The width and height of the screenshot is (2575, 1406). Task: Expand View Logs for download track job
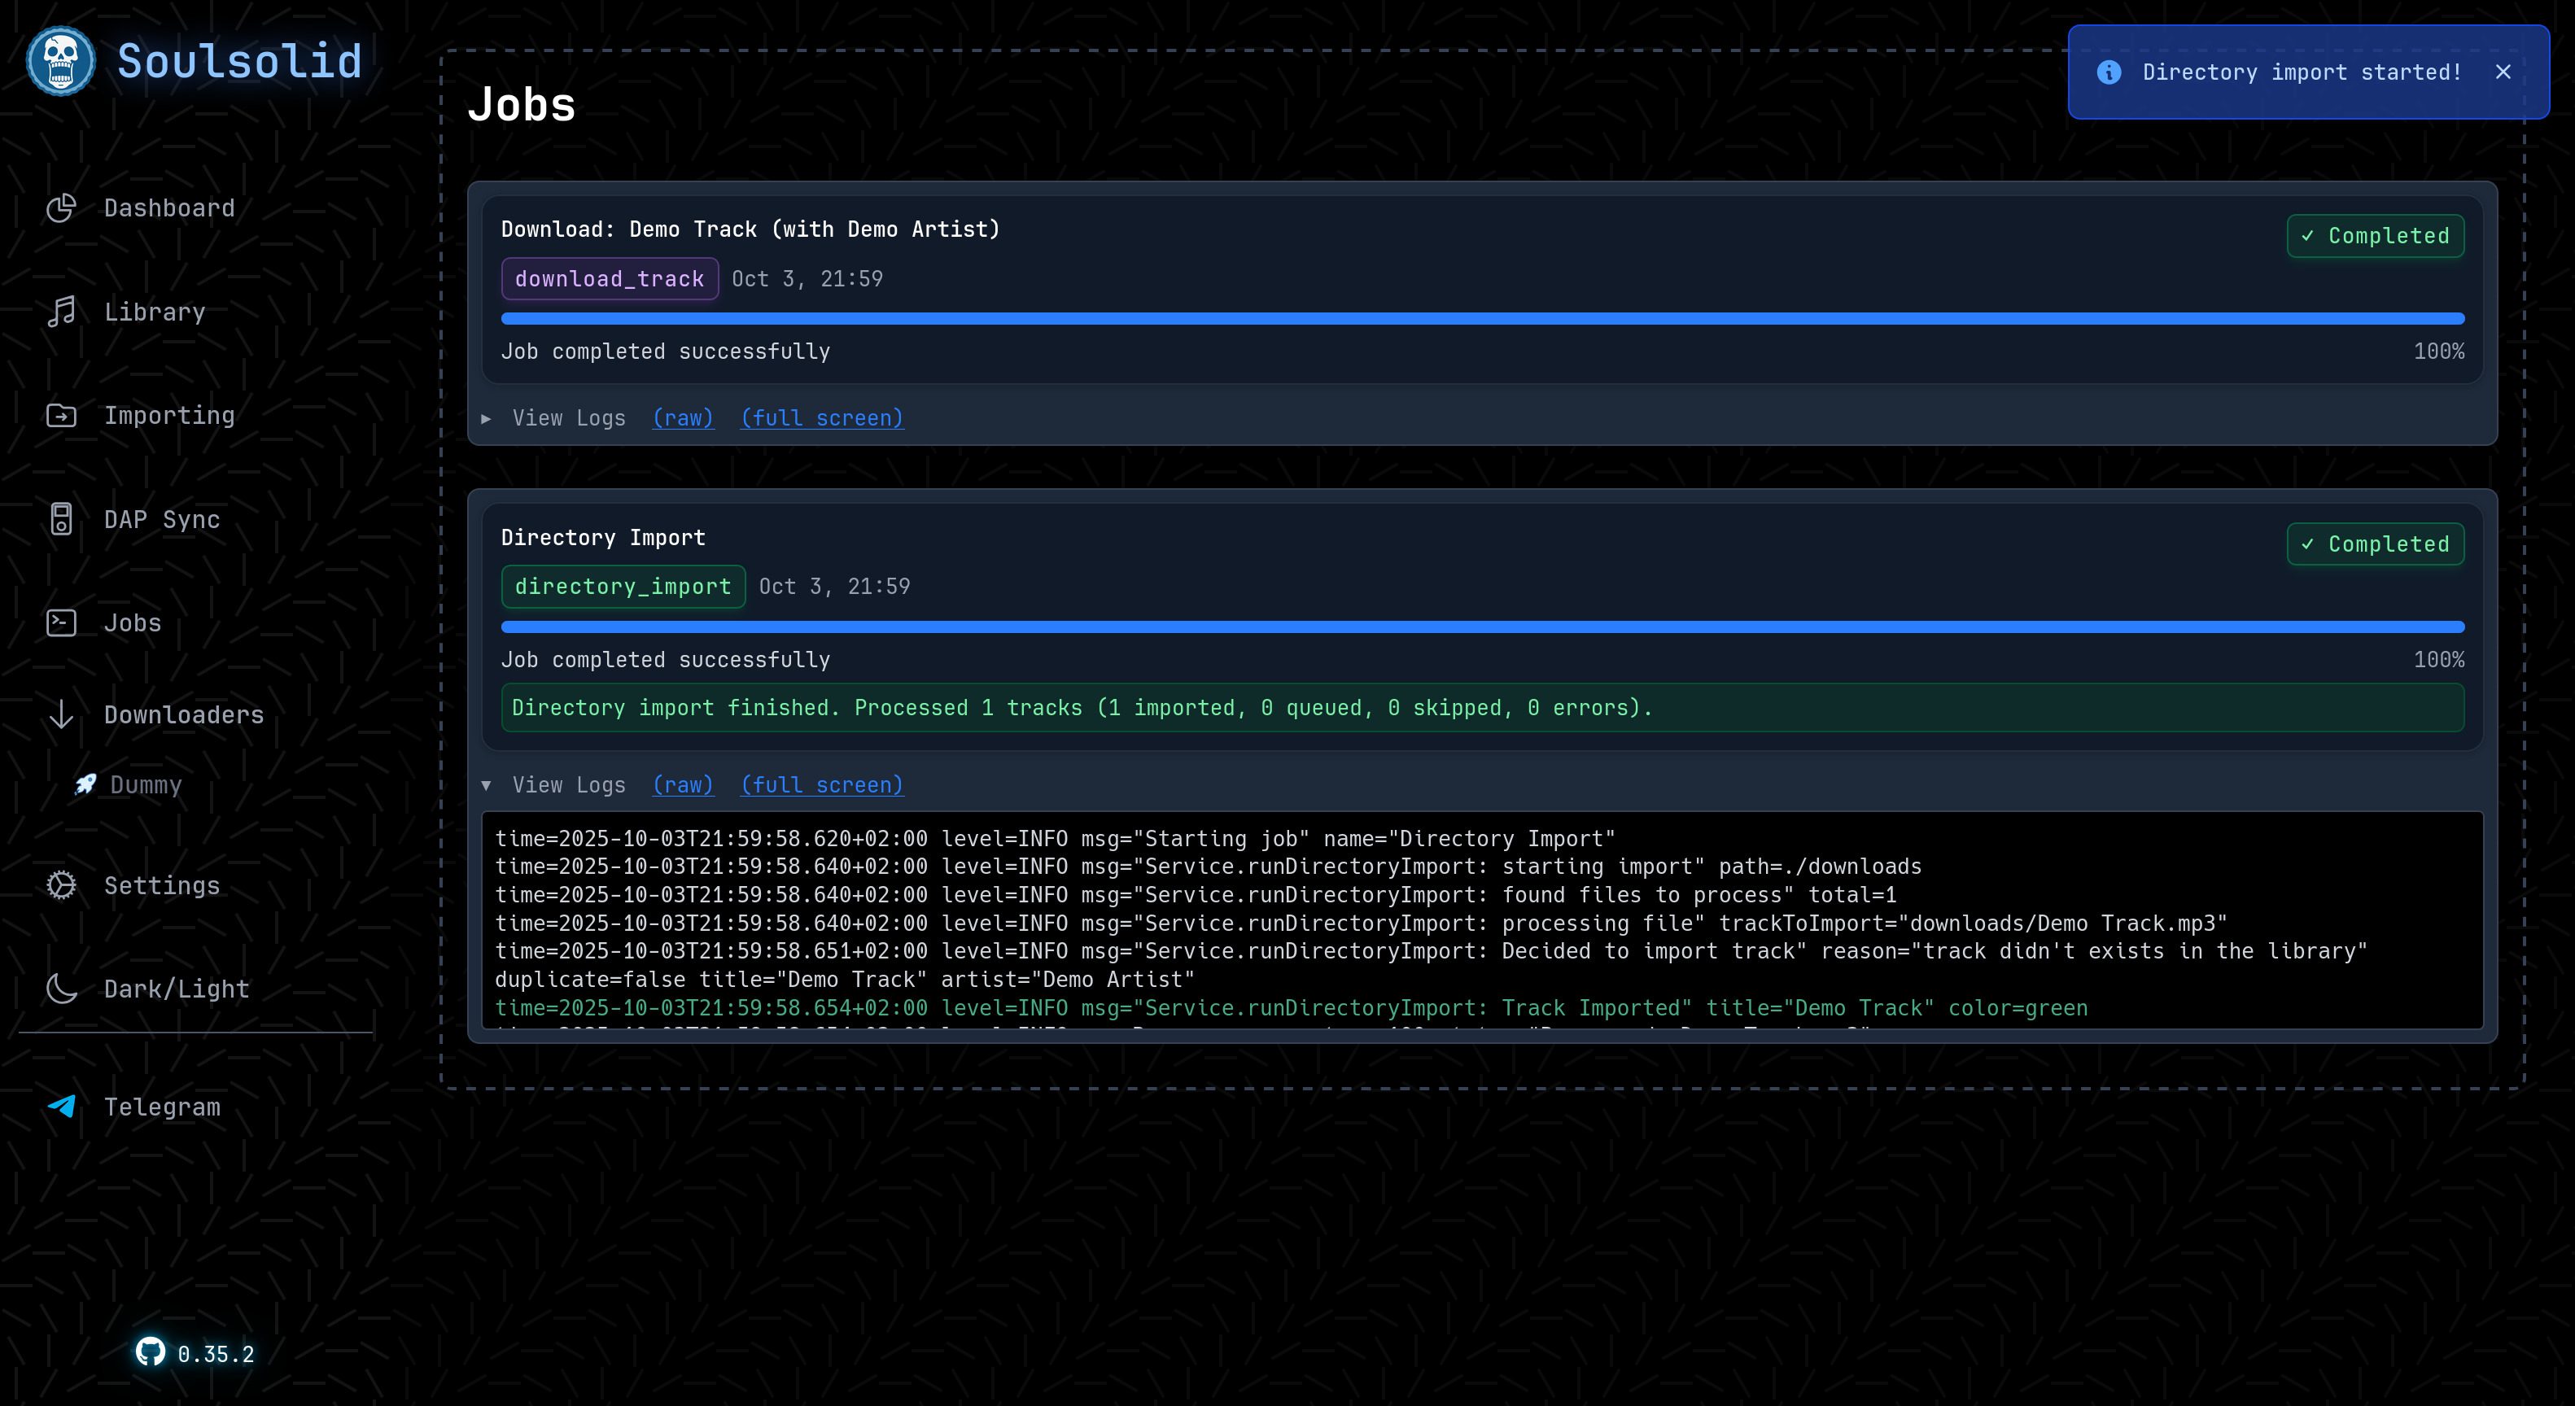click(x=568, y=419)
